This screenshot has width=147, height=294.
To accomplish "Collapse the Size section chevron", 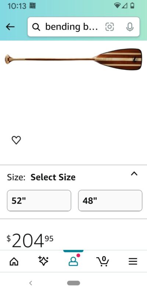I will (x=134, y=174).
